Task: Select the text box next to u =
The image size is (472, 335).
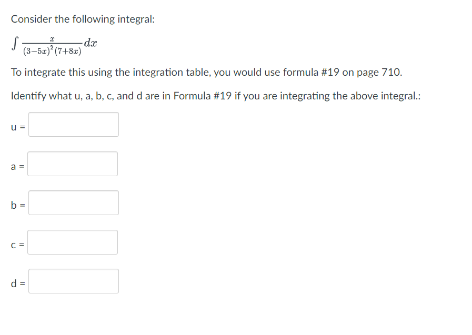Action: 74,124
